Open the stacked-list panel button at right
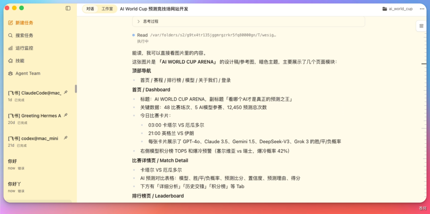This screenshot has height=214, width=430. click(422, 26)
